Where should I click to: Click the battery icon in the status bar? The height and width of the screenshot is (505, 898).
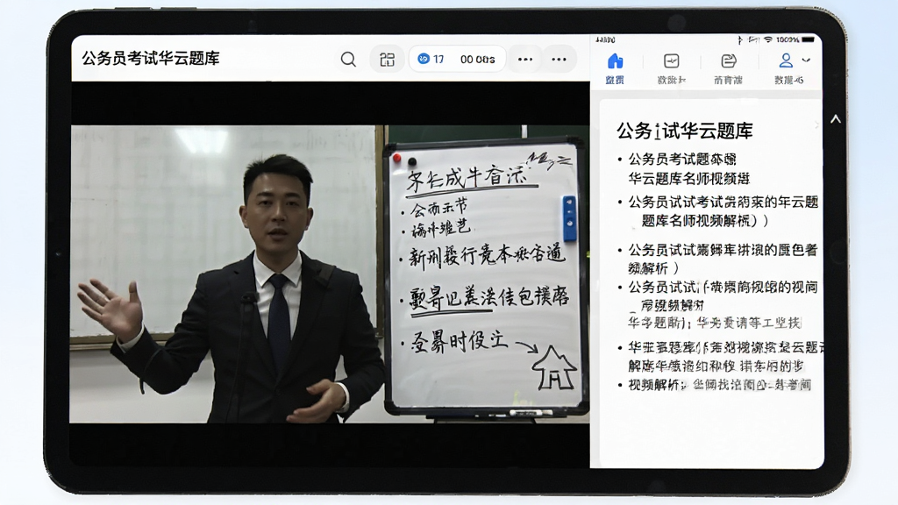click(808, 39)
